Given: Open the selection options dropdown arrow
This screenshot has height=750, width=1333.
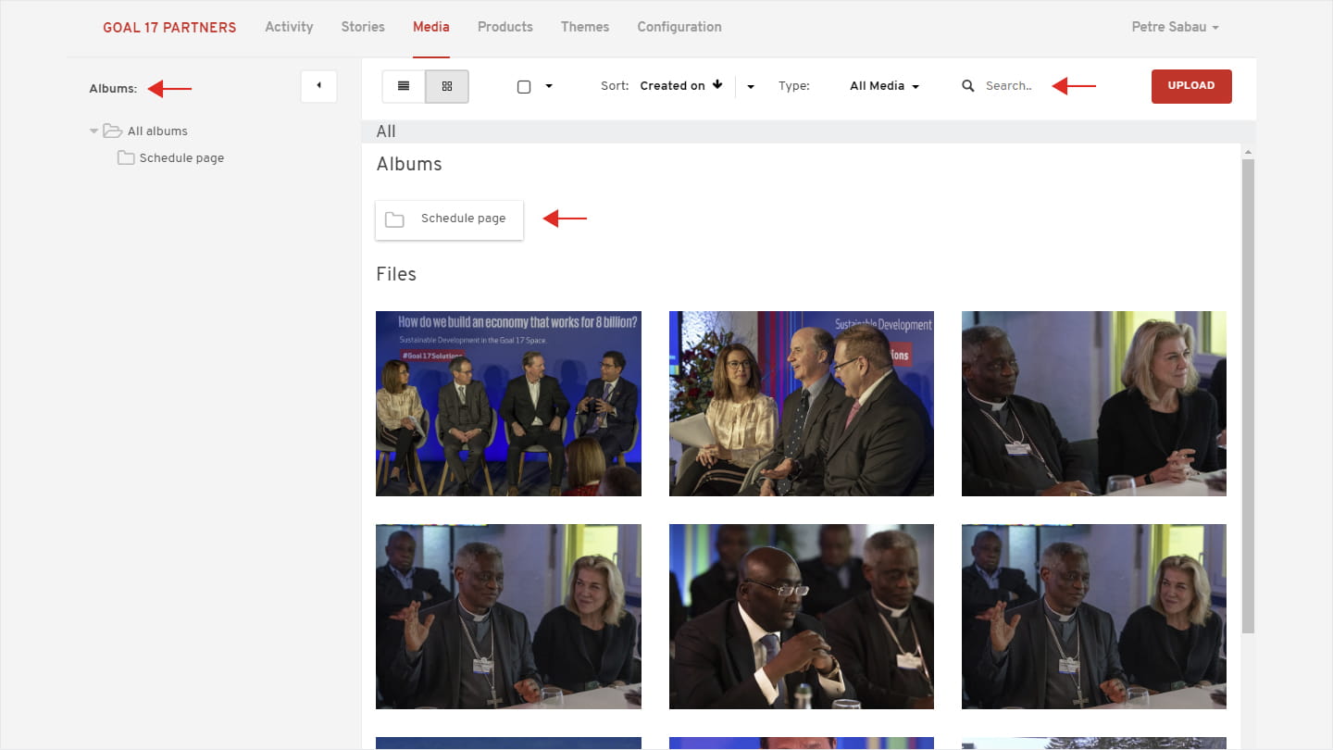Looking at the screenshot, I should pyautogui.click(x=549, y=86).
